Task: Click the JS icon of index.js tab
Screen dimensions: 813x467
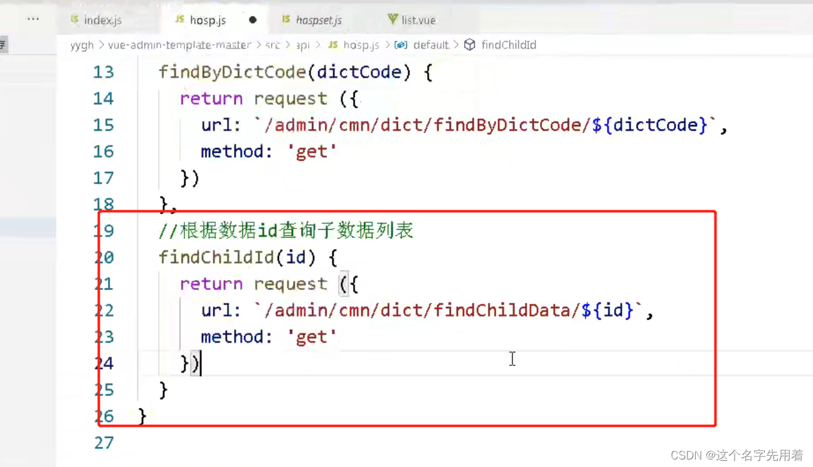Action: coord(75,20)
